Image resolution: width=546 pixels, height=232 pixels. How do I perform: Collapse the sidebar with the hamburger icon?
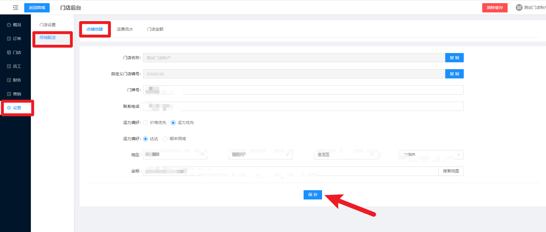coord(16,8)
